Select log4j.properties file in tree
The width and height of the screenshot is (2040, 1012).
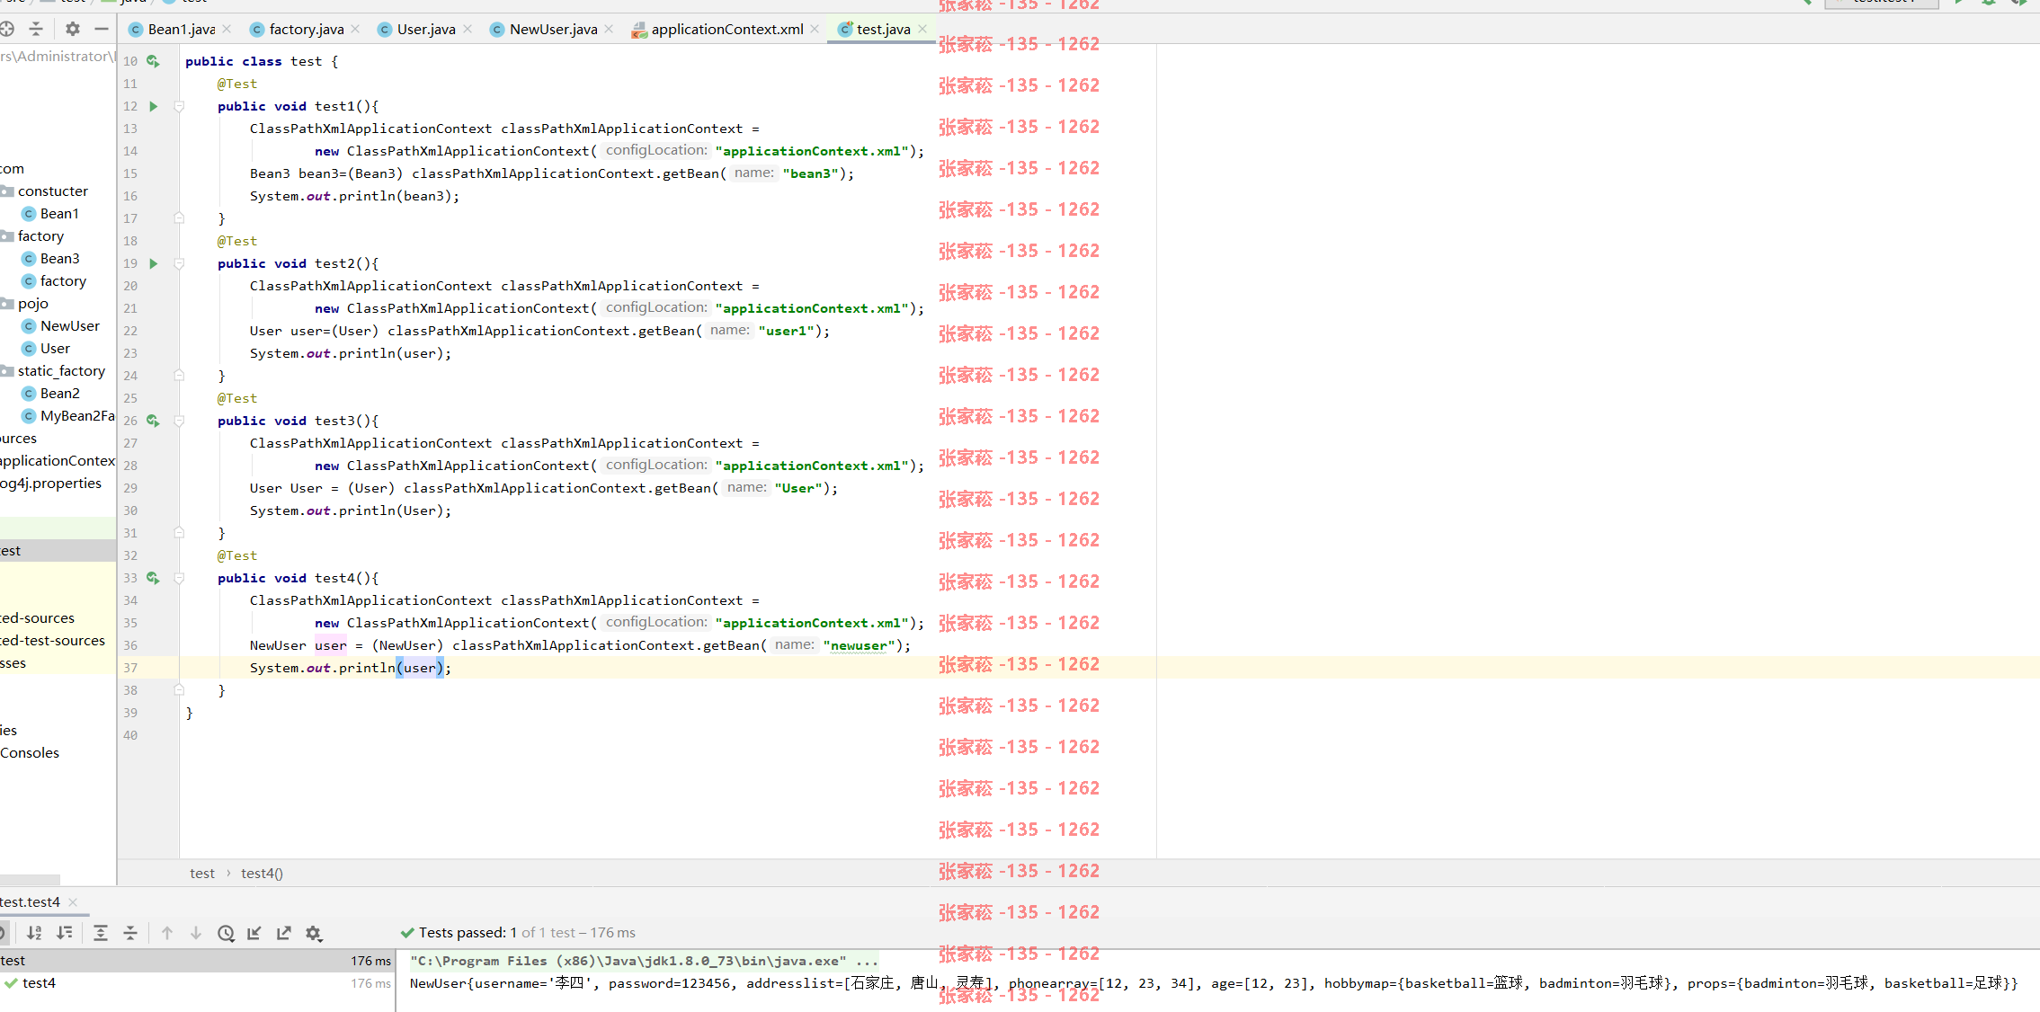[x=51, y=484]
